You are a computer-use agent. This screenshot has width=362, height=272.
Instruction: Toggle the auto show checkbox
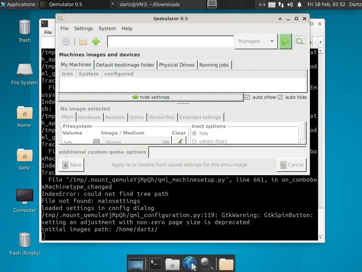tap(247, 97)
